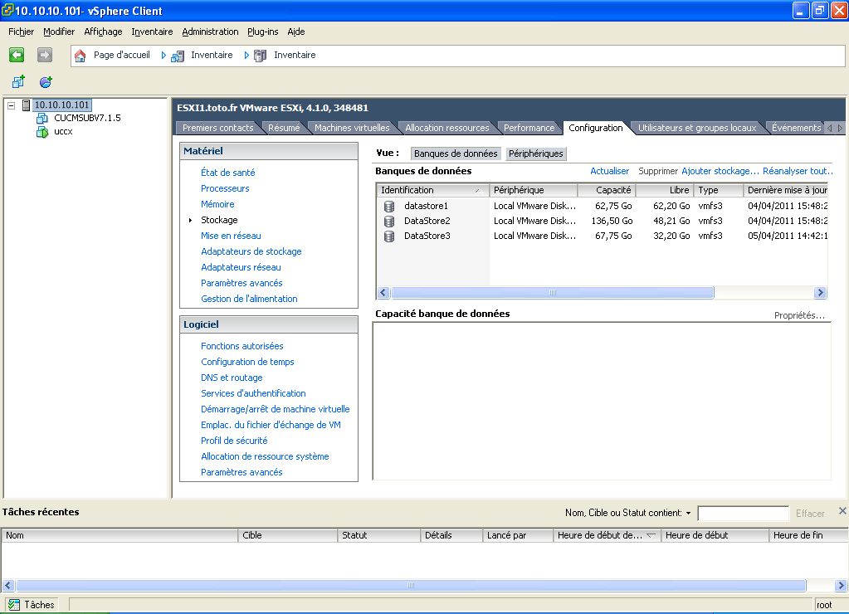
Task: Open Fonctions autorisées software section
Action: [242, 347]
